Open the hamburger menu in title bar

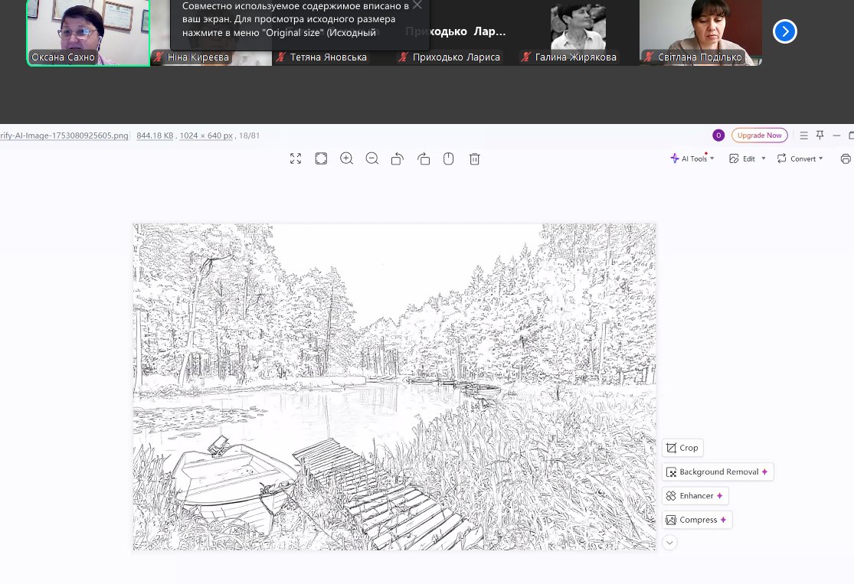[803, 135]
